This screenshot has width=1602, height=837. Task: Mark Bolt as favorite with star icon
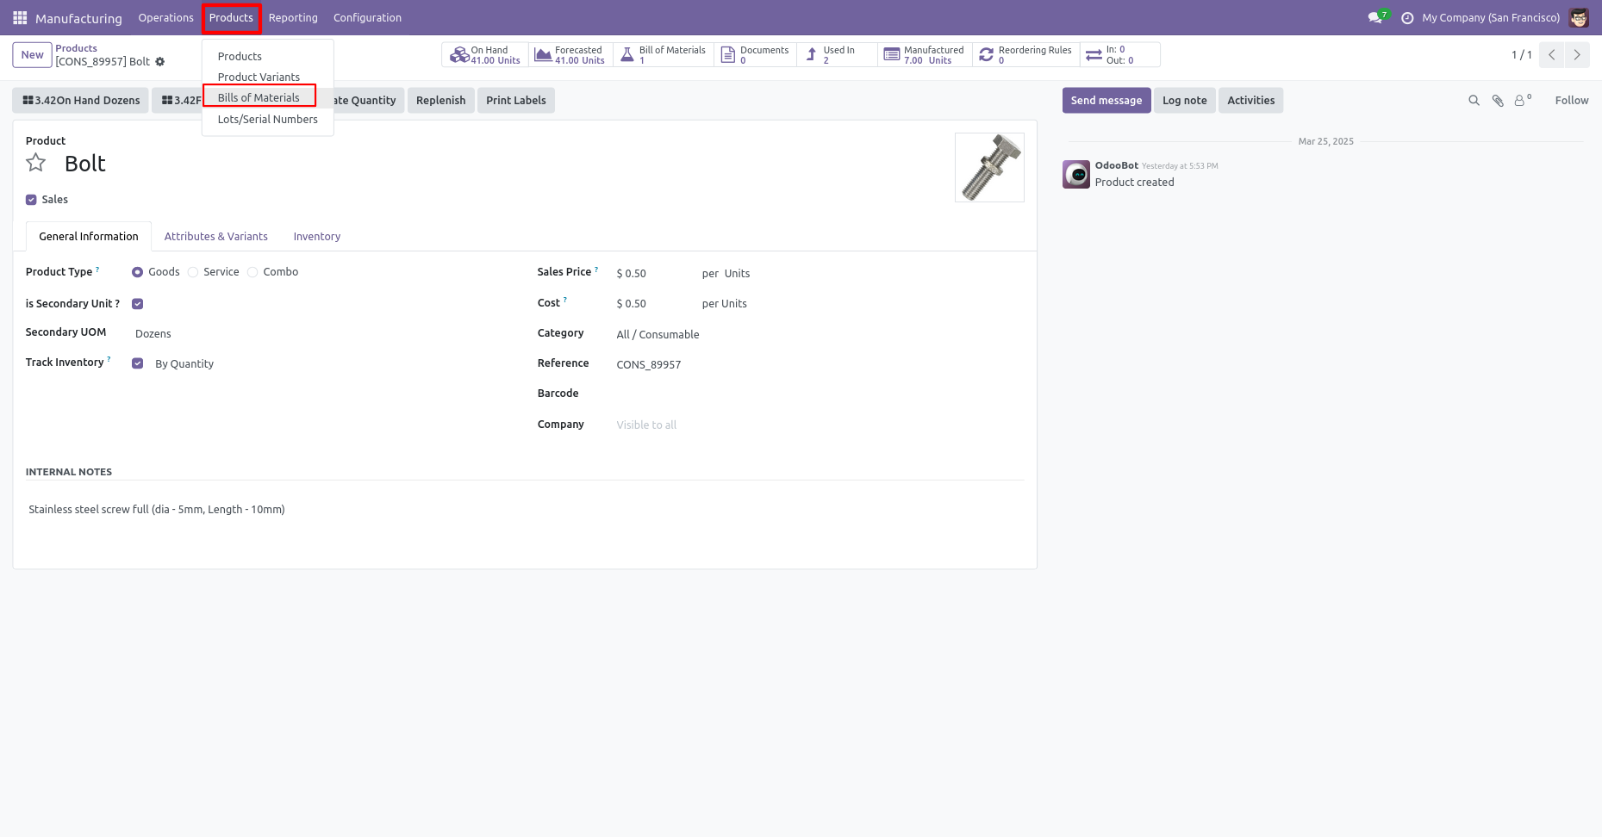click(x=35, y=163)
